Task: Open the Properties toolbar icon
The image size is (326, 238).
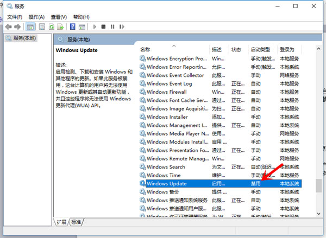Action: (x=42, y=27)
